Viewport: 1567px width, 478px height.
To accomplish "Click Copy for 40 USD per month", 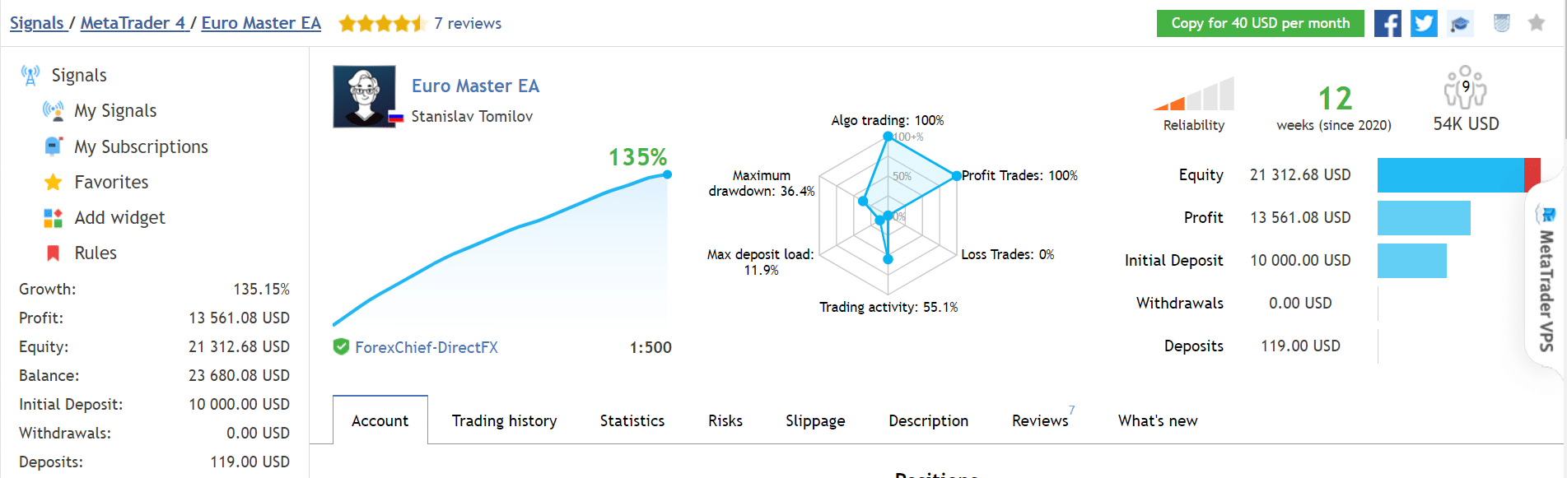I will pyautogui.click(x=1260, y=23).
